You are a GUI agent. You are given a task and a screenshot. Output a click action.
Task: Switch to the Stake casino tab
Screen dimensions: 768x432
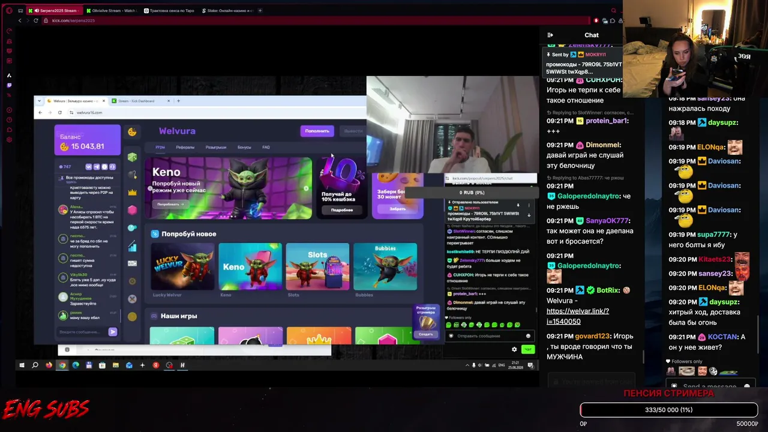pyautogui.click(x=228, y=11)
